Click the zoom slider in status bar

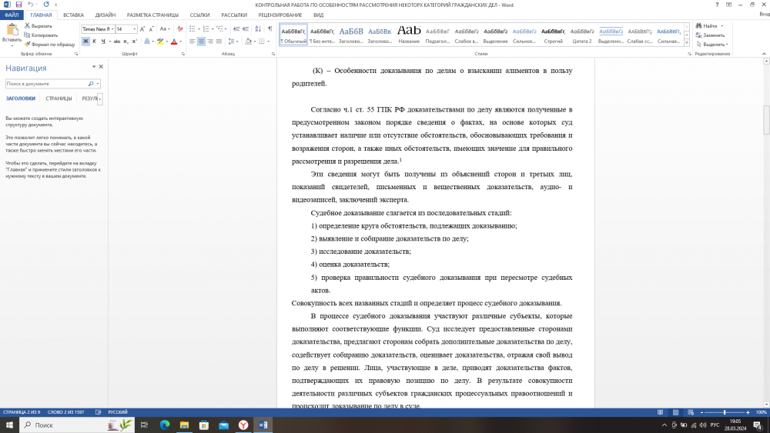tap(725, 412)
